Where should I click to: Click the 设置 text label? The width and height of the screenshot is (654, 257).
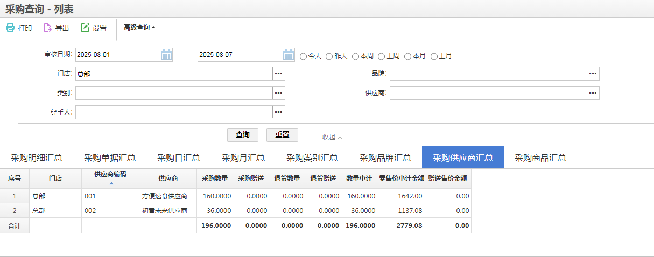pyautogui.click(x=100, y=28)
